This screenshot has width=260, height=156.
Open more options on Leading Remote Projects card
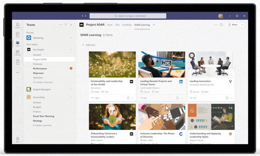pos(182,98)
